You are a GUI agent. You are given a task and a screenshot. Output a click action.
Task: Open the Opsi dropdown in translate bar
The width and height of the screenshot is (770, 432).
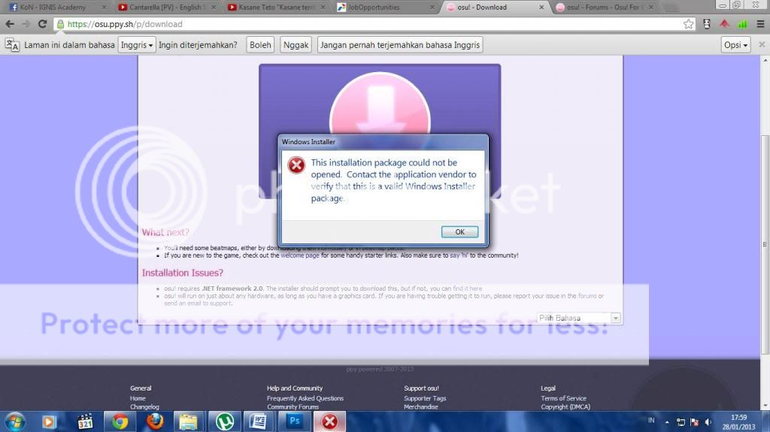pyautogui.click(x=735, y=44)
